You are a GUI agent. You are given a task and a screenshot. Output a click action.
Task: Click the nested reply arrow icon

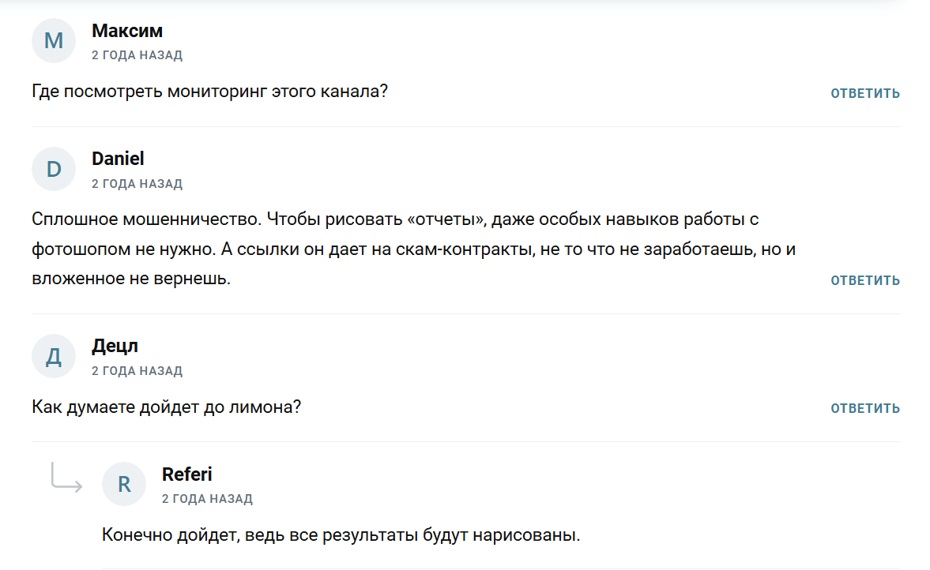pos(66,478)
